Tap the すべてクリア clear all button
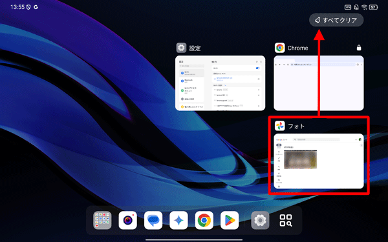Screen dimensions: 388x242 coord(336,20)
